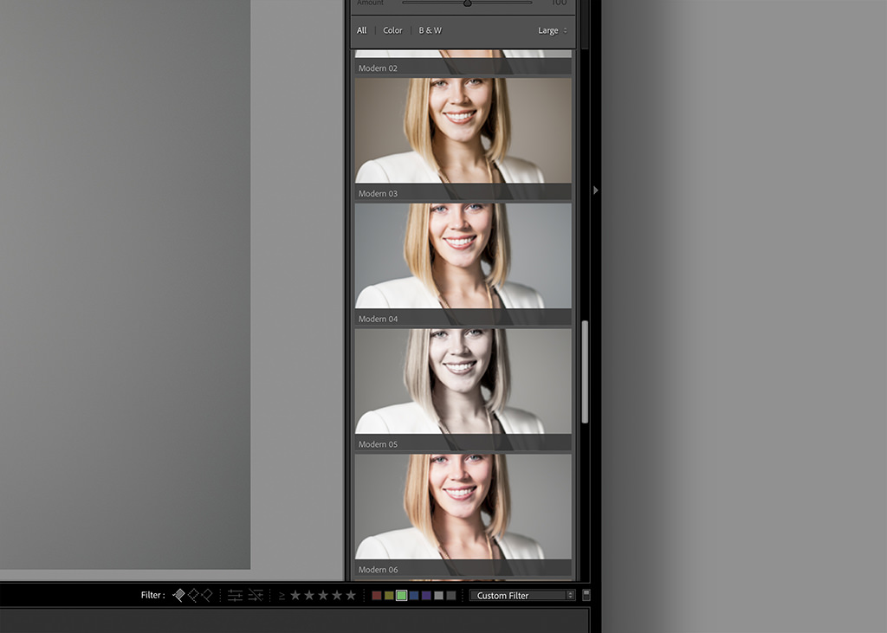Click the profile browser vertical scrollbar
Screen dimensions: 887x633
(x=585, y=371)
